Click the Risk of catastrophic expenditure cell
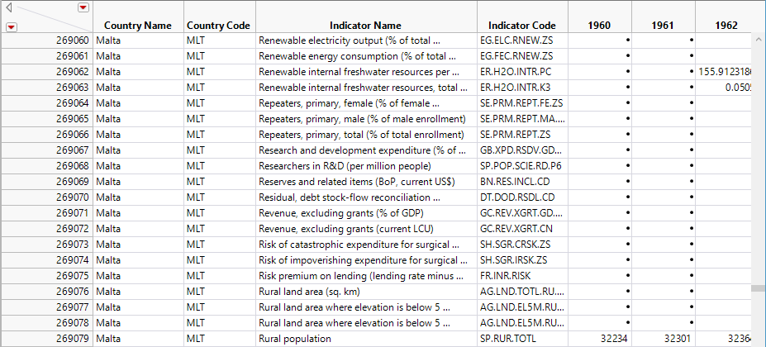Viewport: 766px width, 347px height. coord(366,245)
